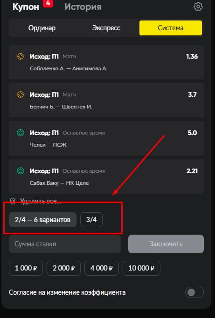Toggle Согласие на изменение коэффициента switch
Image resolution: width=215 pixels, height=318 pixels.
click(x=194, y=292)
